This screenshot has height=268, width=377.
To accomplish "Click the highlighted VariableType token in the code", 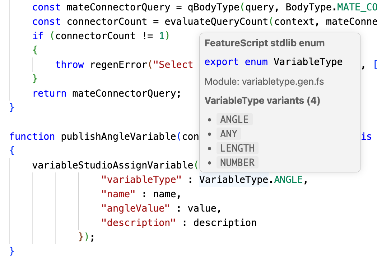I will coord(234,180).
